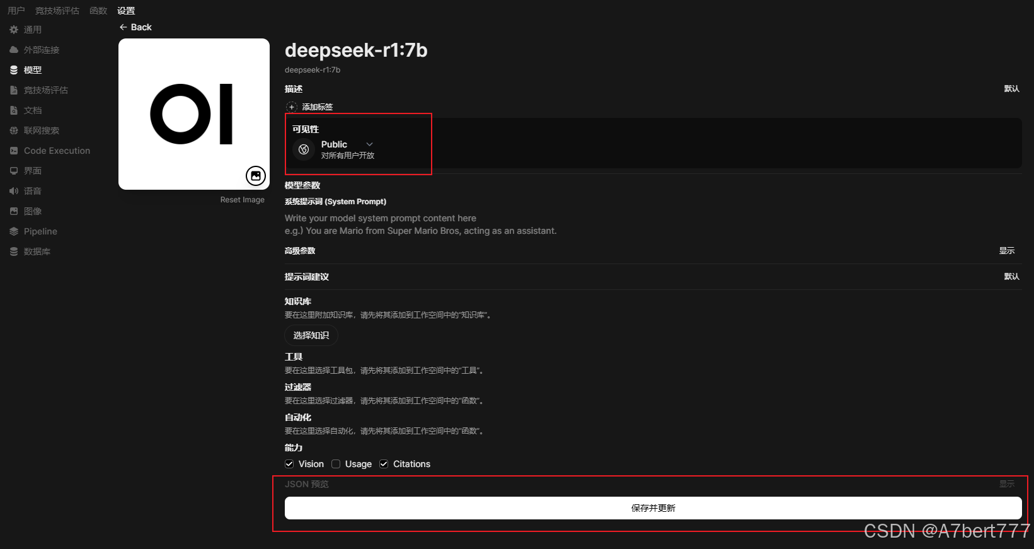Click the file icon beside 文档
The image size is (1034, 549).
tap(14, 110)
